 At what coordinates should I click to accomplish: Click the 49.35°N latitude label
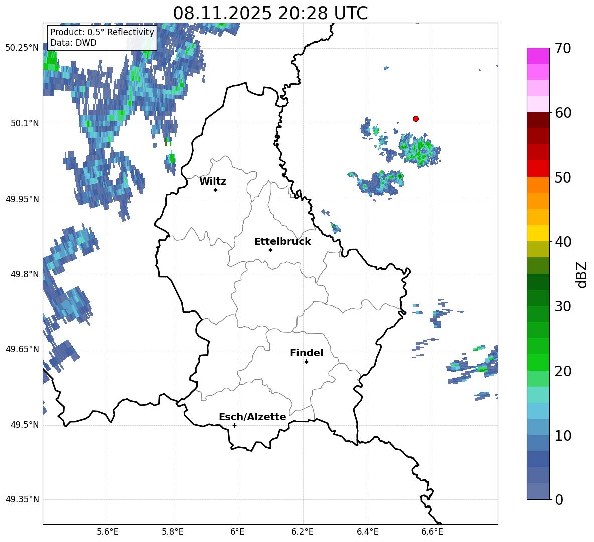tap(22, 499)
